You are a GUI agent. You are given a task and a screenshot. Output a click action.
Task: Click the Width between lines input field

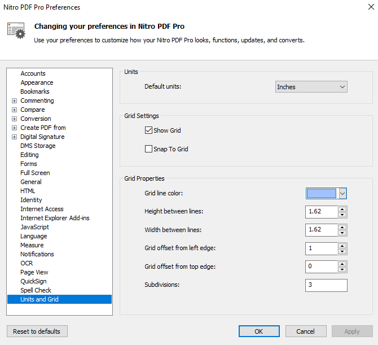[322, 230]
